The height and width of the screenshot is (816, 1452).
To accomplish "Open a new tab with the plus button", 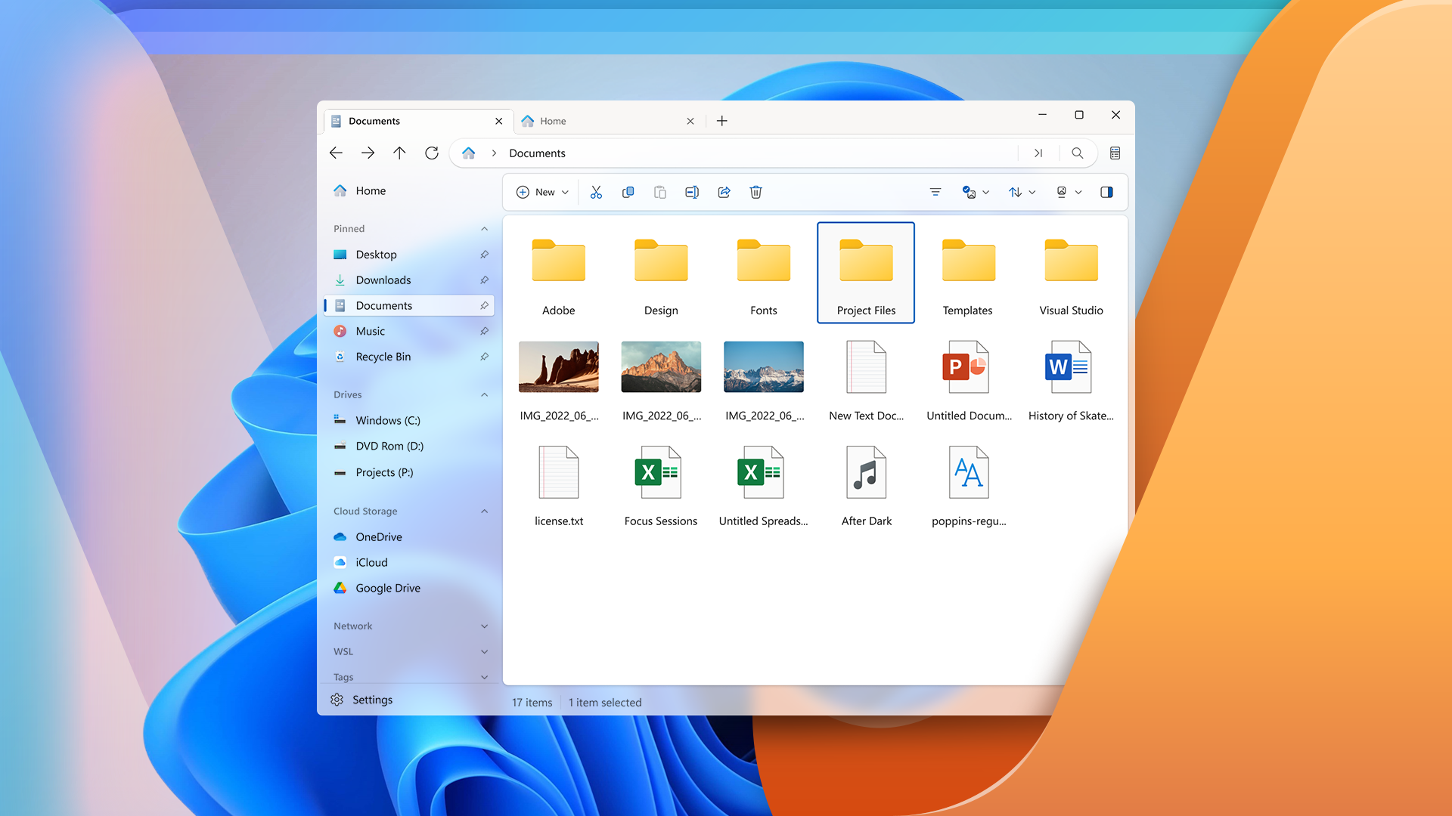I will [x=721, y=121].
